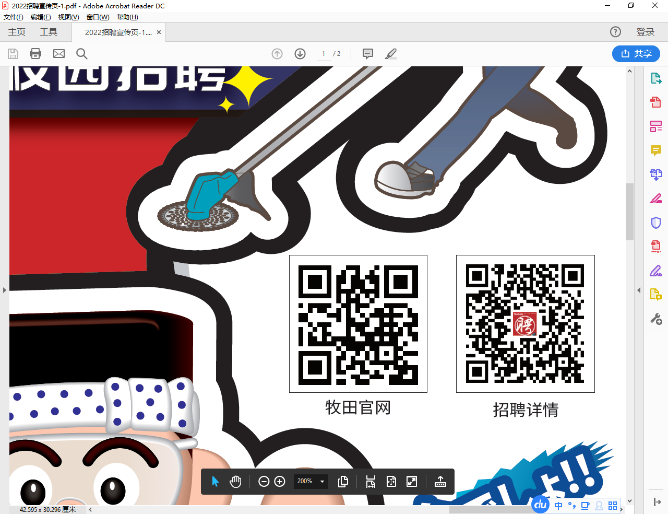Select the highlight text pen tool
The height and width of the screenshot is (514, 668).
point(391,54)
